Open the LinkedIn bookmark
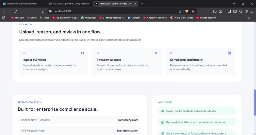The image size is (256, 135). pos(134,18)
